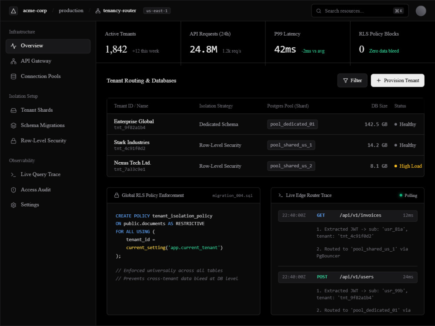Screen dimensions: 435x326
Task: Select the Nexus Tech Ltd. tenant row
Action: (x=265, y=166)
